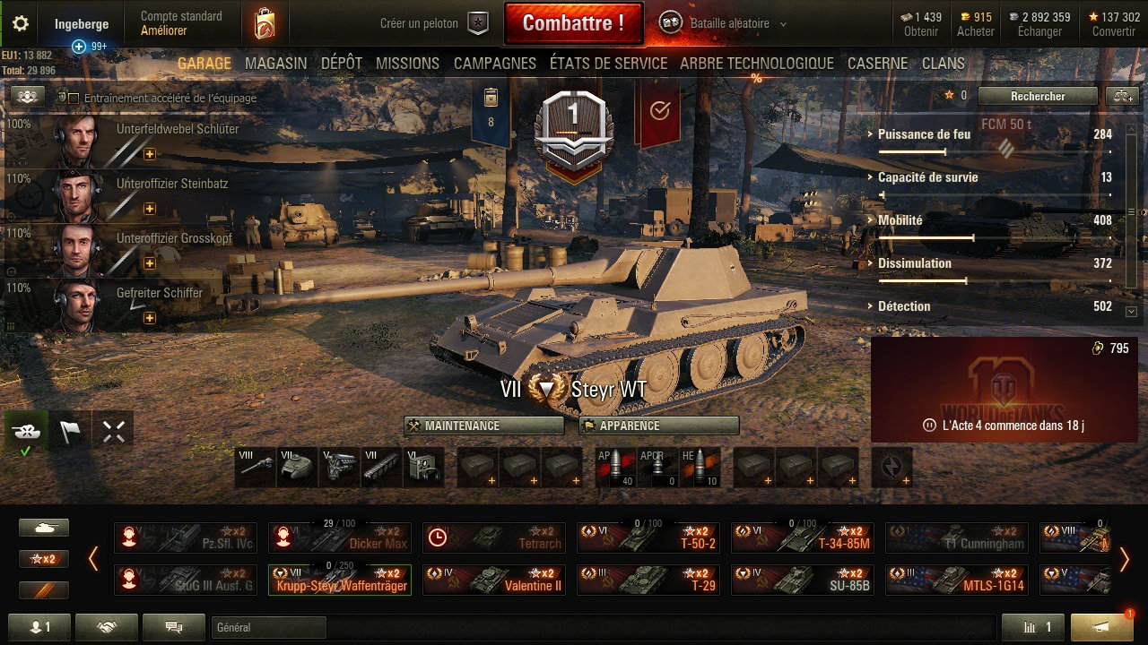This screenshot has width=1148, height=645.
Task: Click the premium shop bag icon
Action: pos(264,24)
